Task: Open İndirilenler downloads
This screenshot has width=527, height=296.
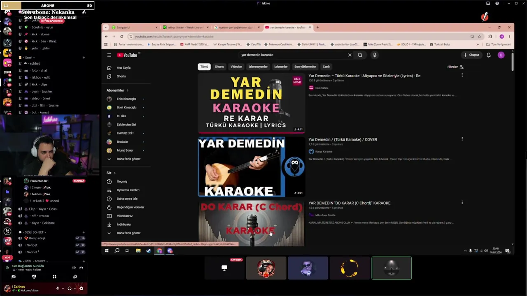Action: click(x=124, y=224)
